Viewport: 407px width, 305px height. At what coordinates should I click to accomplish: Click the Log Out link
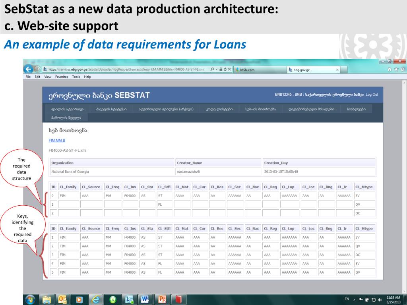click(x=372, y=94)
